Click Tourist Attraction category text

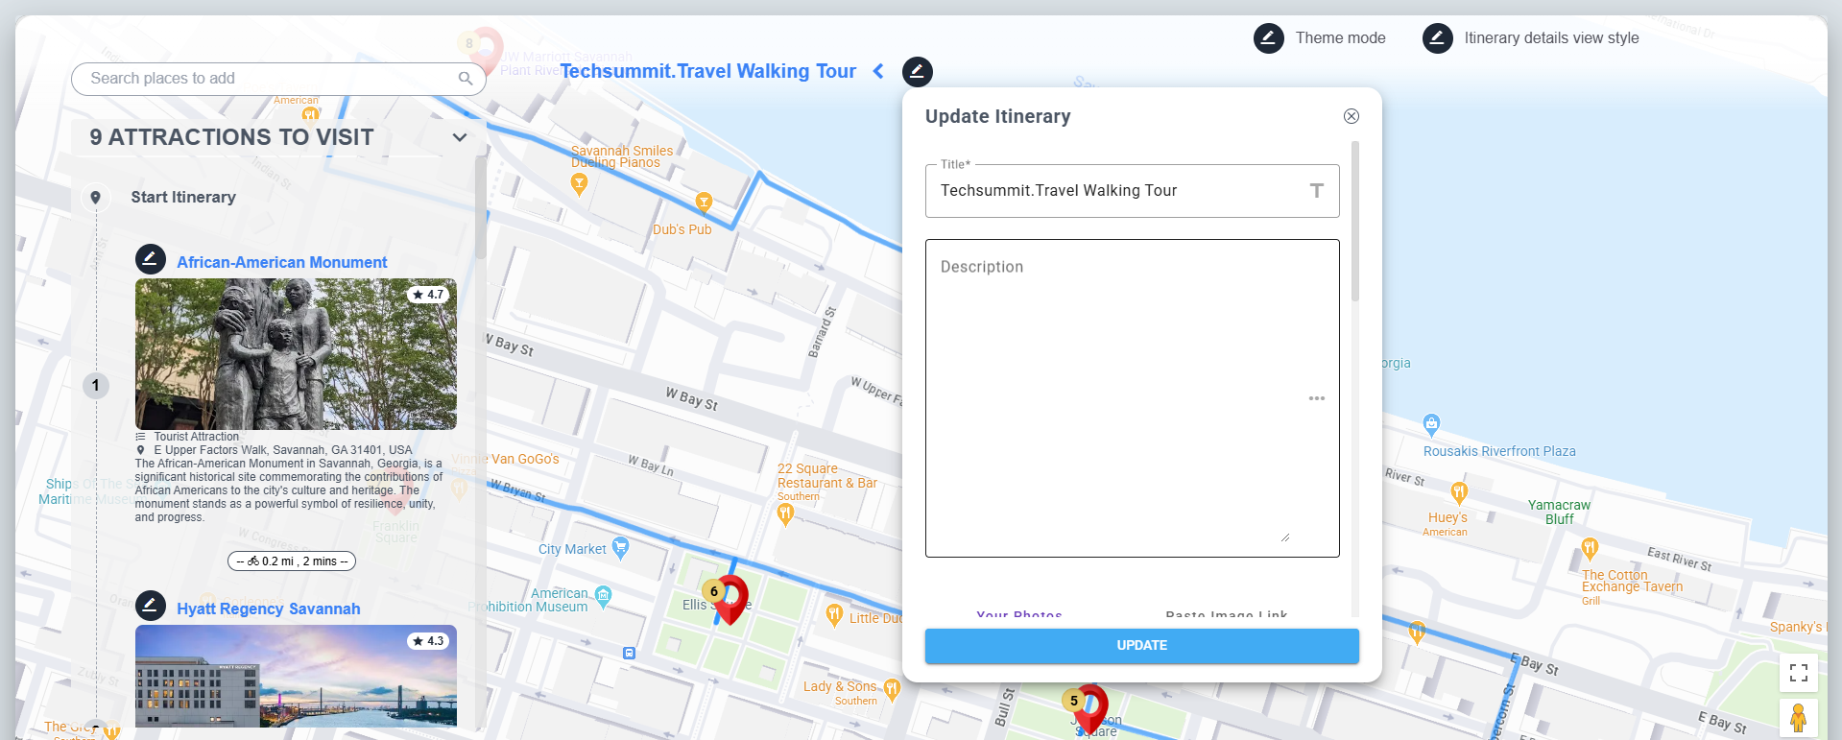click(196, 437)
